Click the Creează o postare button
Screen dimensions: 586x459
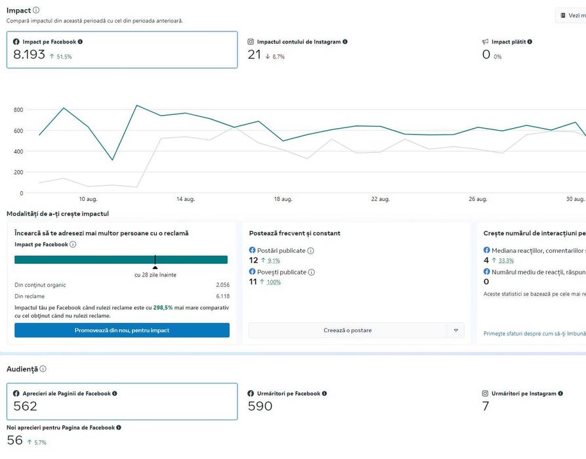coord(347,330)
